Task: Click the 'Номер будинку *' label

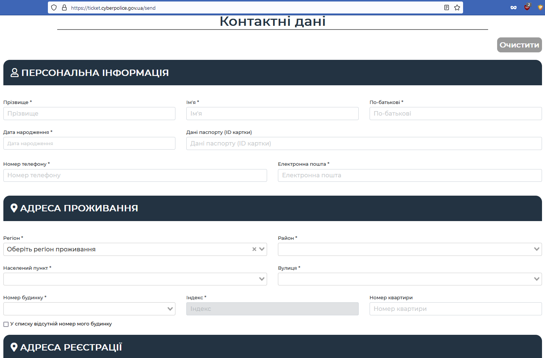Action: click(25, 297)
